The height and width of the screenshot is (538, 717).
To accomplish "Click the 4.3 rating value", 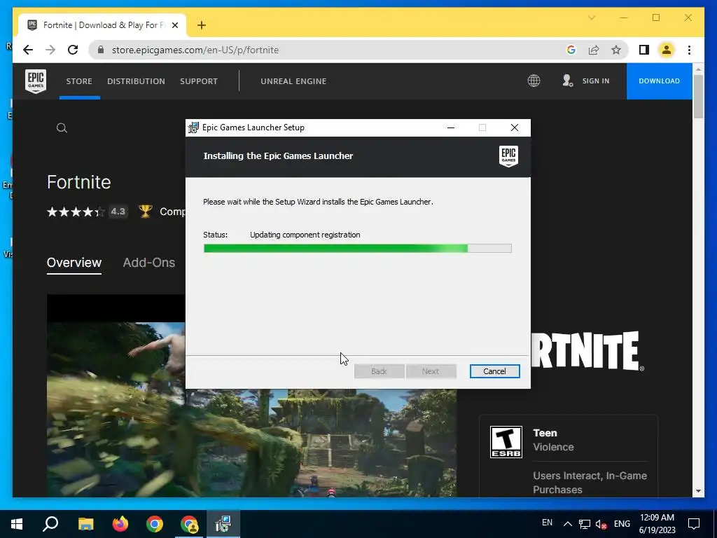I will [118, 212].
